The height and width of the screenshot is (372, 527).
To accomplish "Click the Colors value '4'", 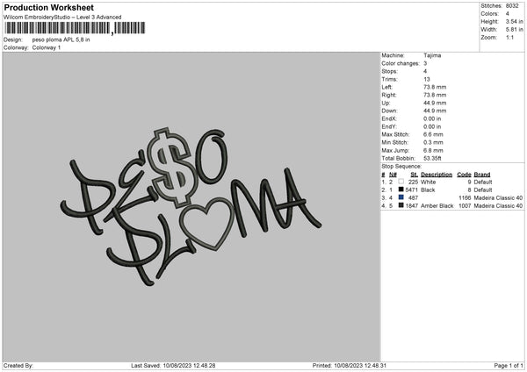I will [x=508, y=14].
